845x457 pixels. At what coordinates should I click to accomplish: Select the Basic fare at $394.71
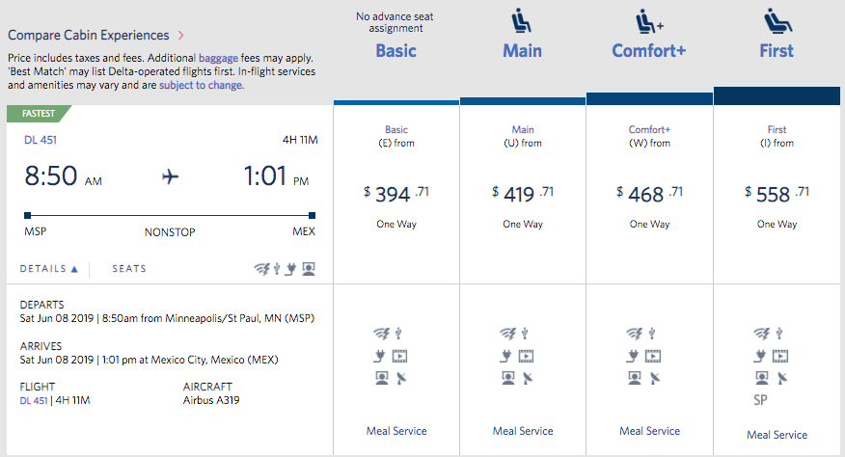(x=396, y=193)
